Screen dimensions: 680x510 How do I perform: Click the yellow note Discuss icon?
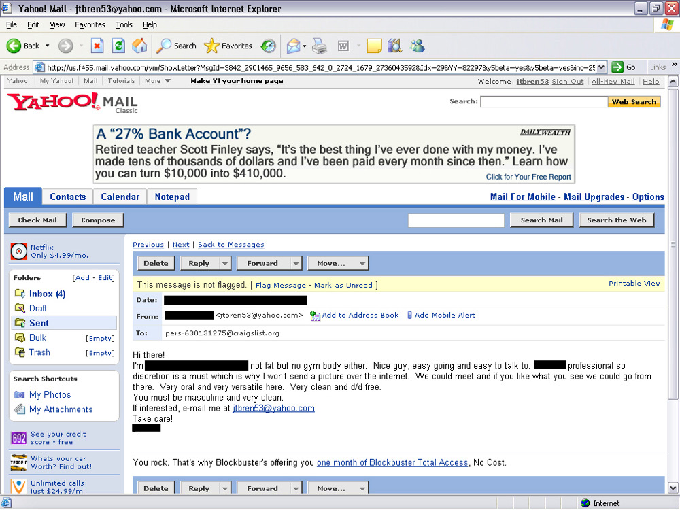pos(374,46)
